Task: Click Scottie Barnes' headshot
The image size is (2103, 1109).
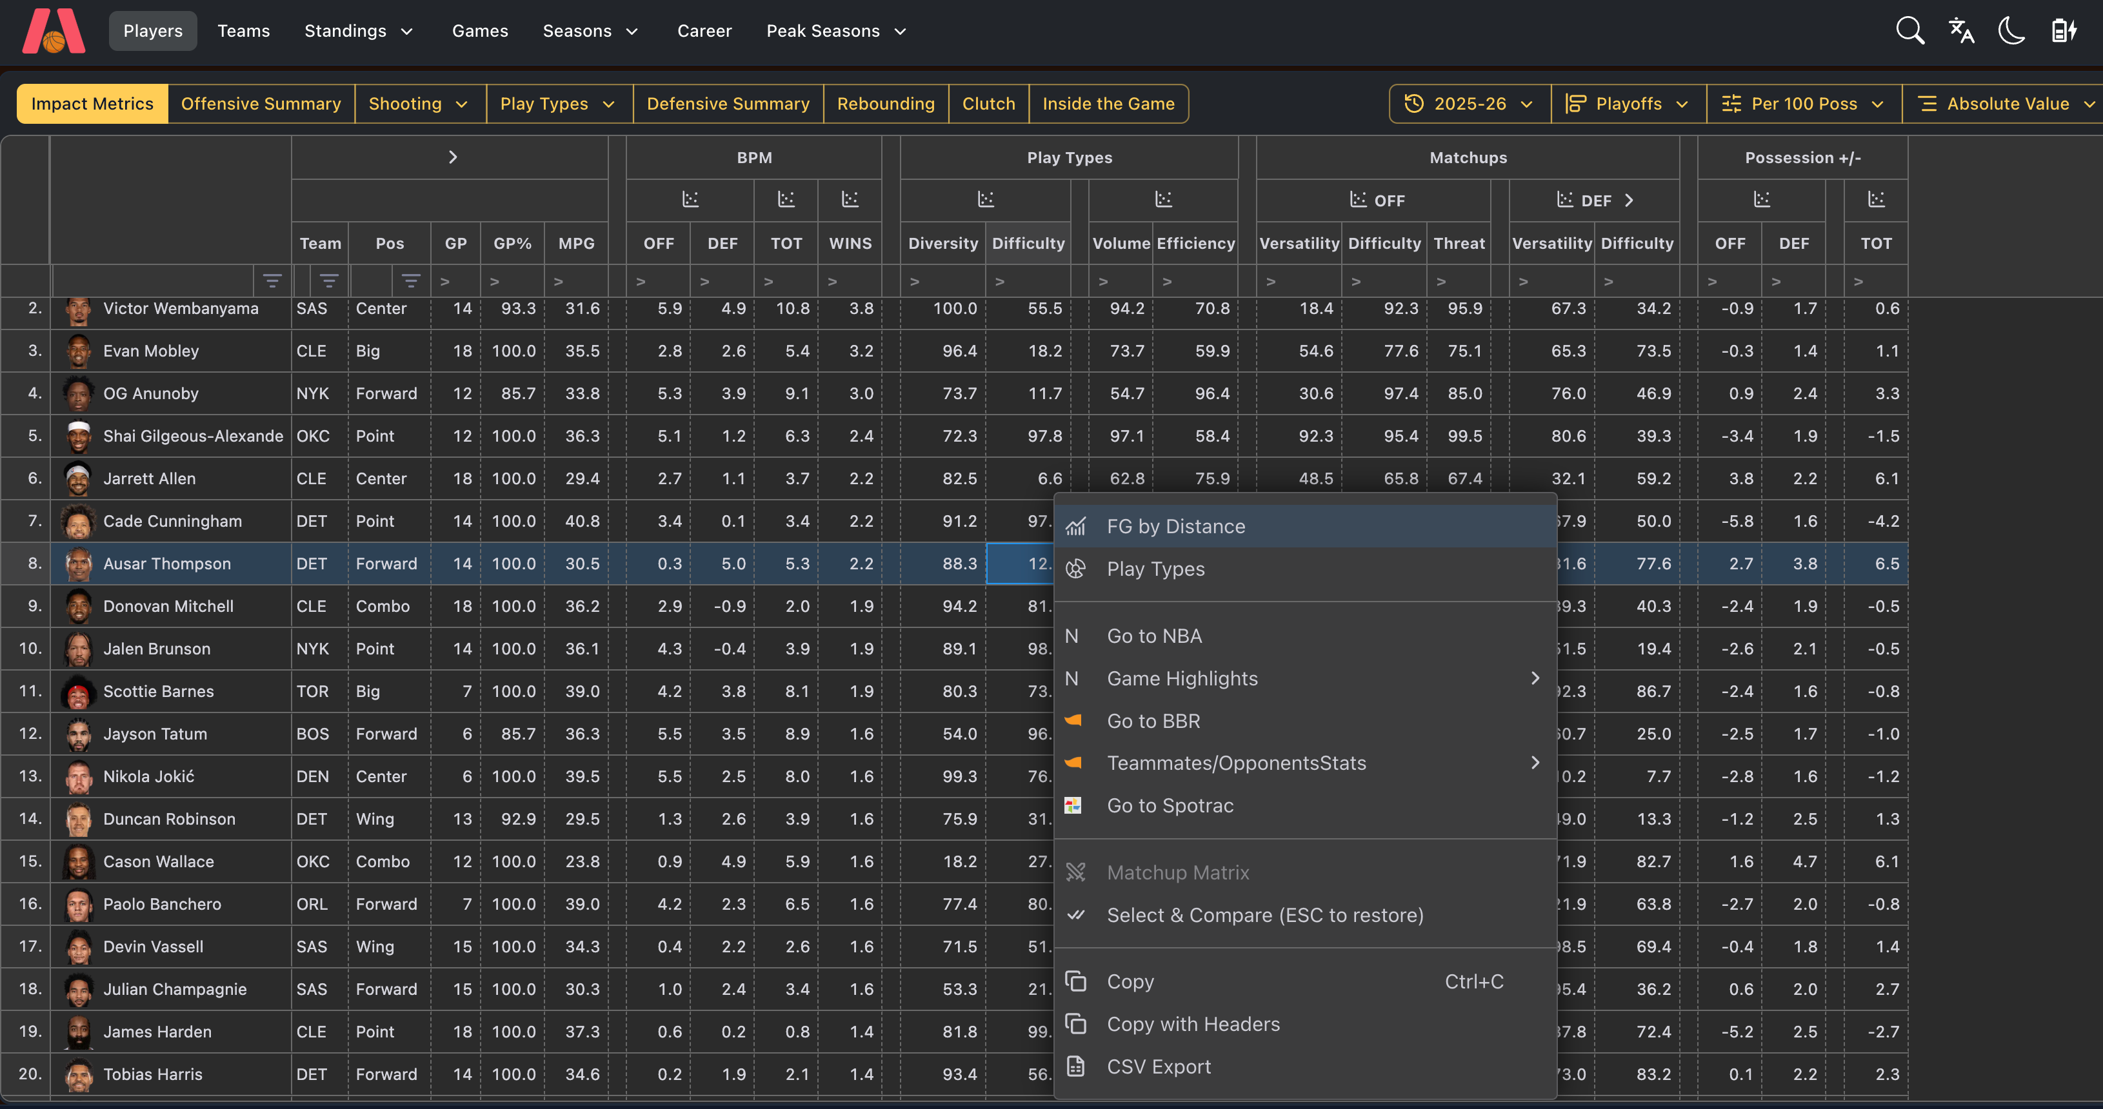Action: (x=78, y=692)
